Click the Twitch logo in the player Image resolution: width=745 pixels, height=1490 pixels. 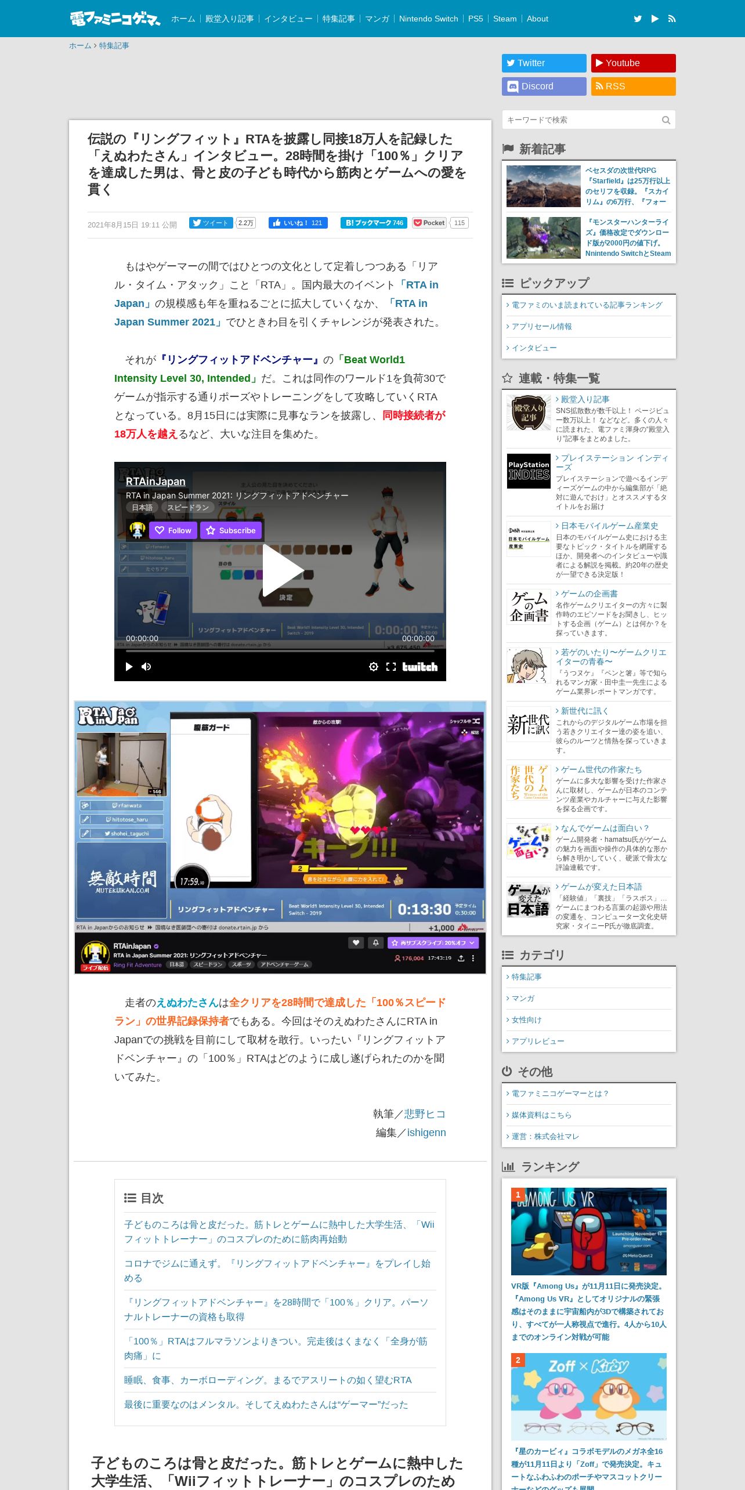point(420,667)
